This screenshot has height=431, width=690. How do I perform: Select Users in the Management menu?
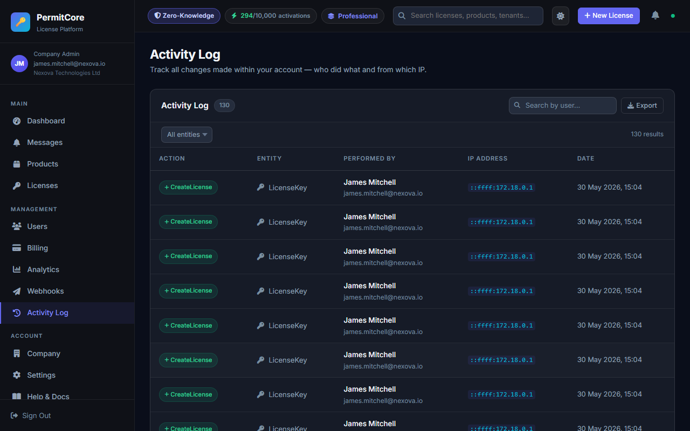click(x=67, y=226)
